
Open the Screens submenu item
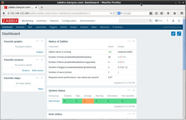[x=84, y=27]
